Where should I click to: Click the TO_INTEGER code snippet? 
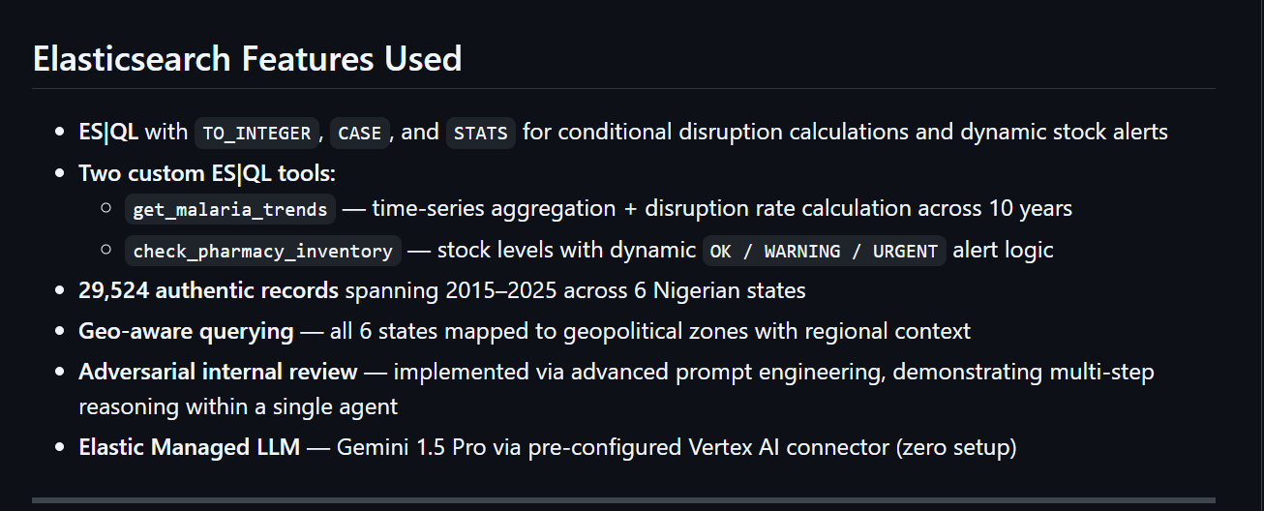coord(256,133)
